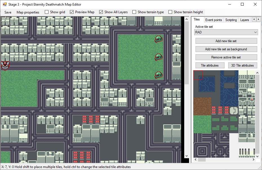Screen dimensions: 262x170
Task: Click Add new tile set as background
Action: pos(226,49)
